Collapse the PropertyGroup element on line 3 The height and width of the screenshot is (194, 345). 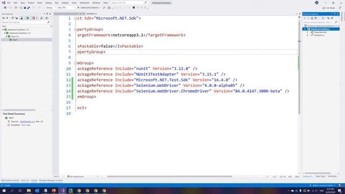pyautogui.click(x=75, y=30)
